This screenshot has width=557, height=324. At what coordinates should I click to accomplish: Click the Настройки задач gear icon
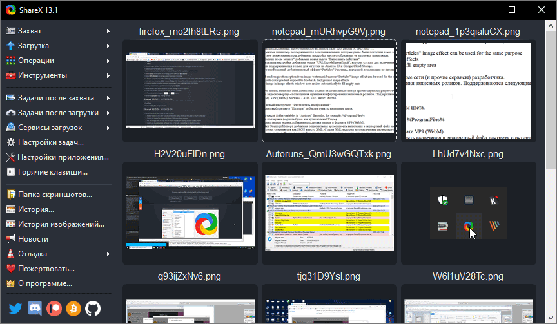[x=11, y=142]
